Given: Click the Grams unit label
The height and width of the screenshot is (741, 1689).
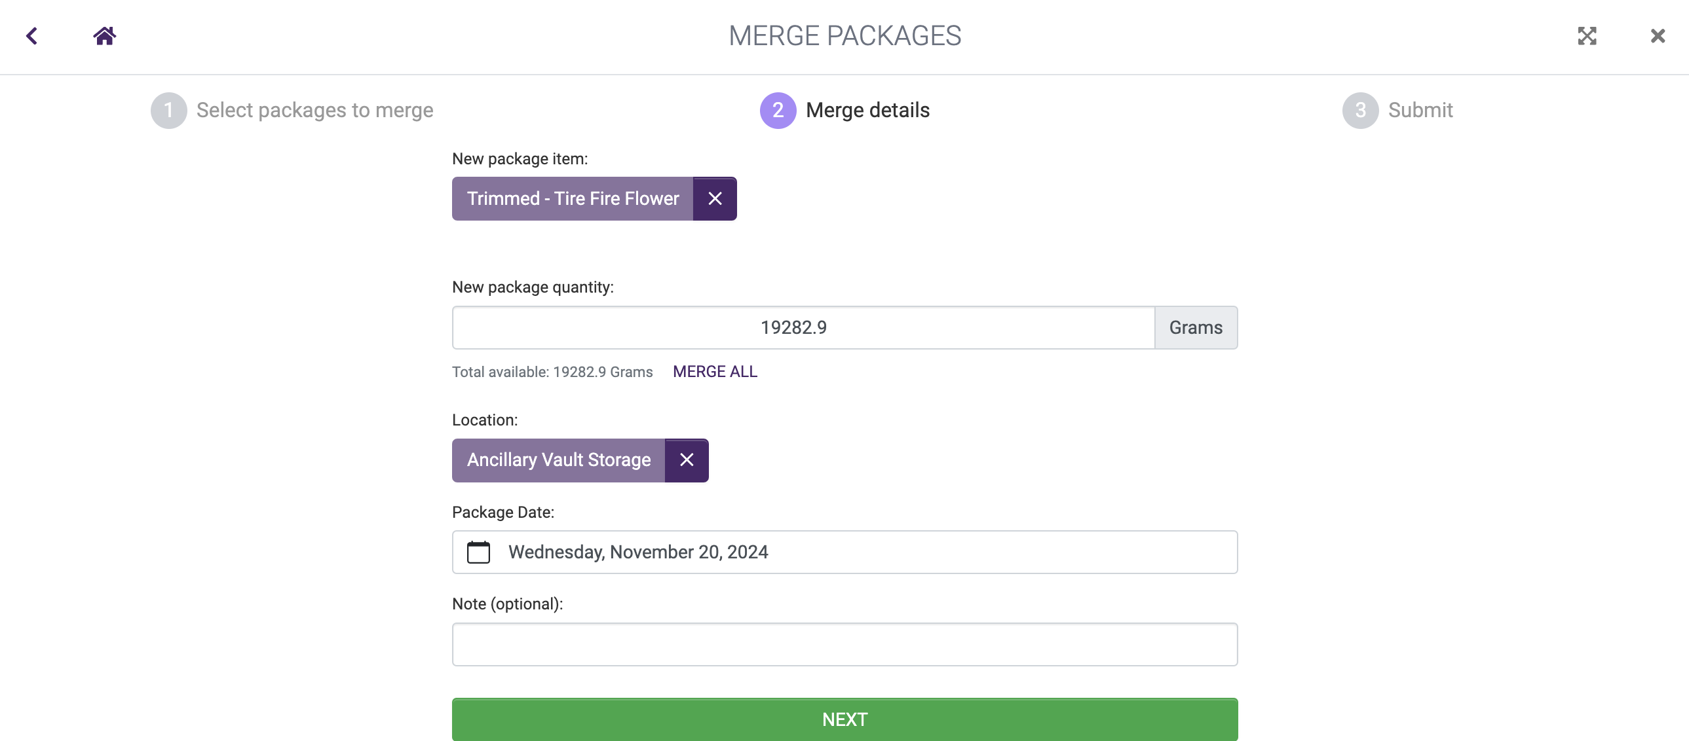Looking at the screenshot, I should click(x=1195, y=327).
